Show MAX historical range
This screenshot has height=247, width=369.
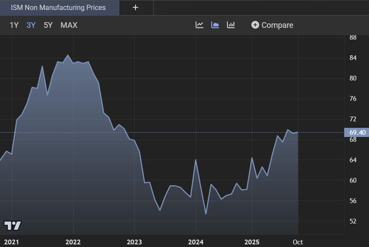click(69, 25)
